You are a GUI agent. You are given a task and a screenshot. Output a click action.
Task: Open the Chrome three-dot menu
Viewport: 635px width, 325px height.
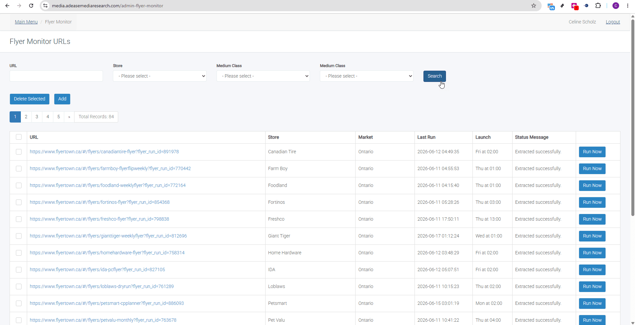coord(628,6)
